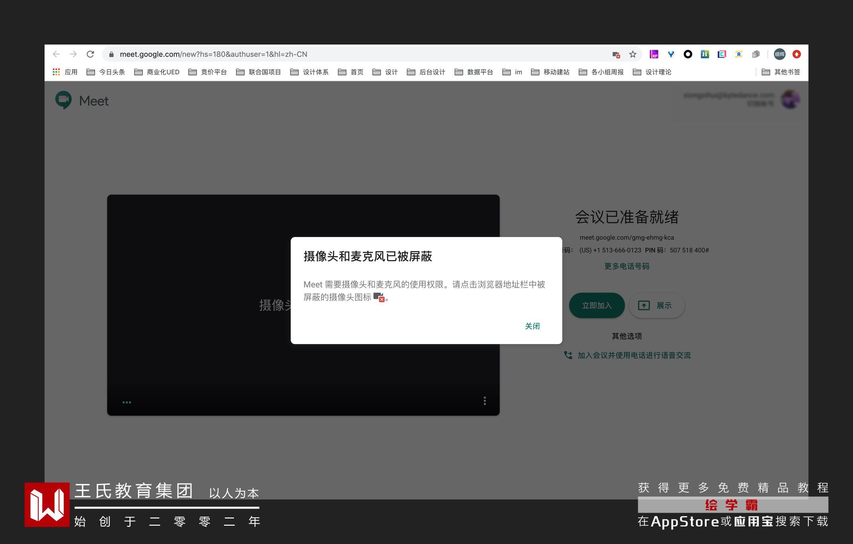Click the 立即加入 join button

click(x=596, y=305)
